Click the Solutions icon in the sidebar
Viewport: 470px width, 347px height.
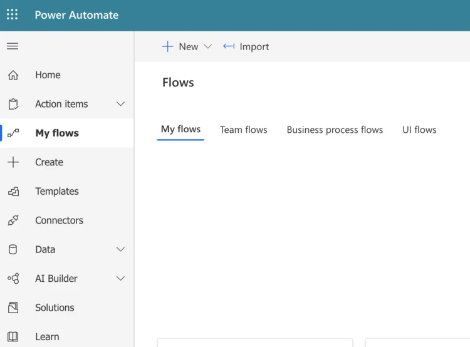point(13,308)
